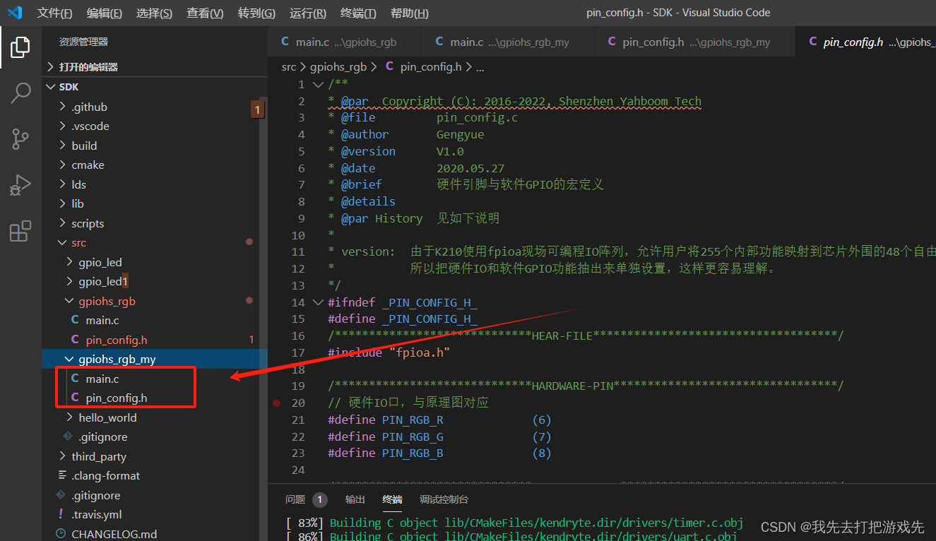The height and width of the screenshot is (541, 936).
Task: Click the pin_config.h breadcrumb segment
Action: coord(430,67)
